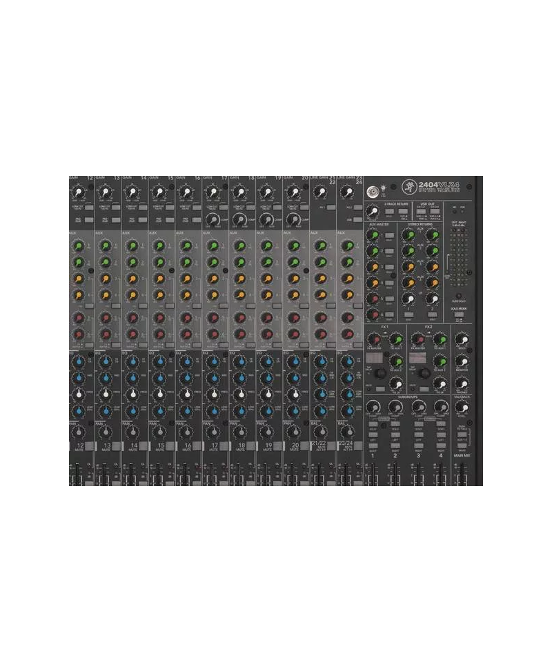Enable the channel 15 pad switch

[168, 219]
